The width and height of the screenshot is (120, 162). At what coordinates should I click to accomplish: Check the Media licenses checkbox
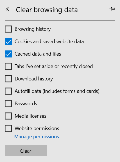[x=8, y=116]
